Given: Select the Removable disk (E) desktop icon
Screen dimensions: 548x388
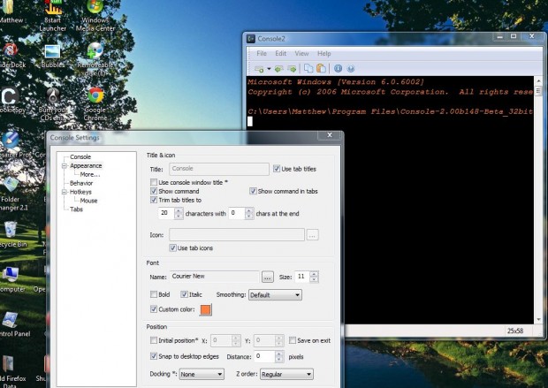Looking at the screenshot, I should (95, 60).
